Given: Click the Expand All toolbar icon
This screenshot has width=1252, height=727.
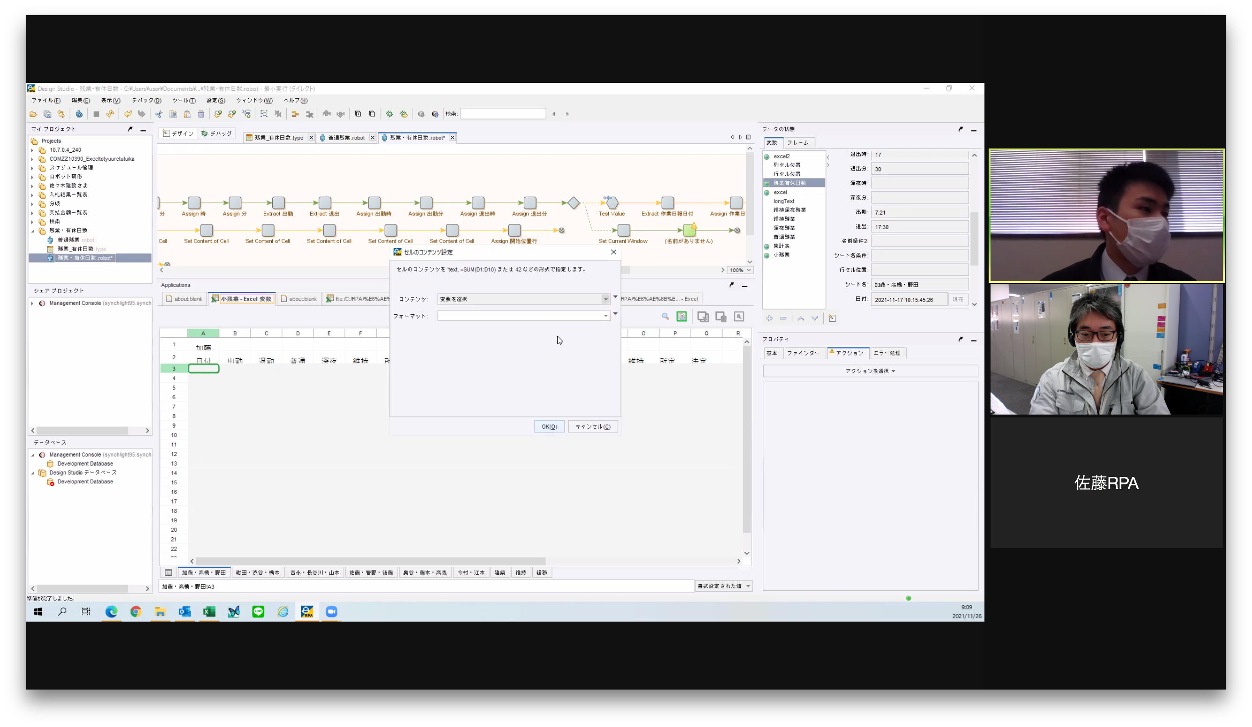Looking at the screenshot, I should pos(358,114).
